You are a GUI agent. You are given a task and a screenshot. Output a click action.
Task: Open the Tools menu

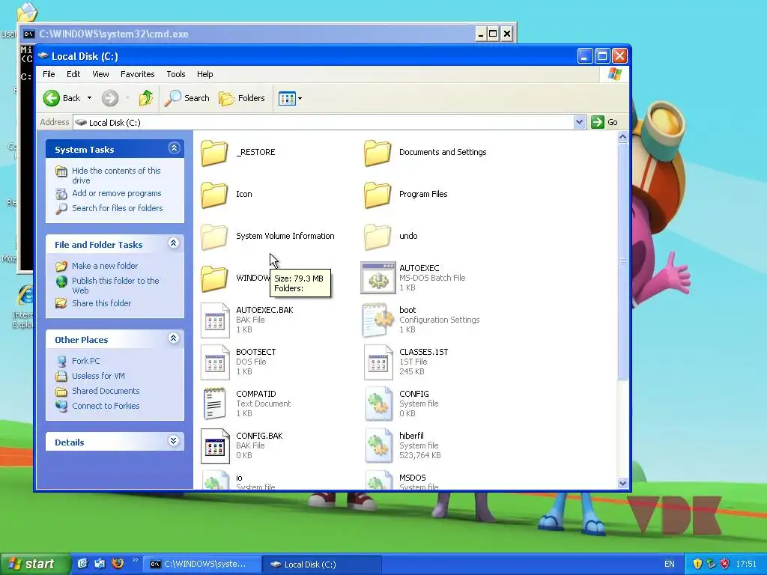(x=175, y=74)
